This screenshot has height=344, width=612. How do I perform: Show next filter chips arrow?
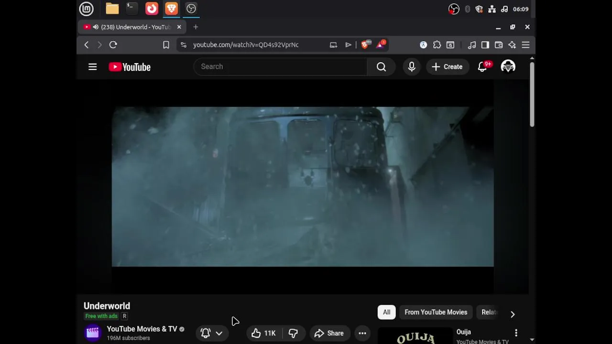[x=513, y=314]
